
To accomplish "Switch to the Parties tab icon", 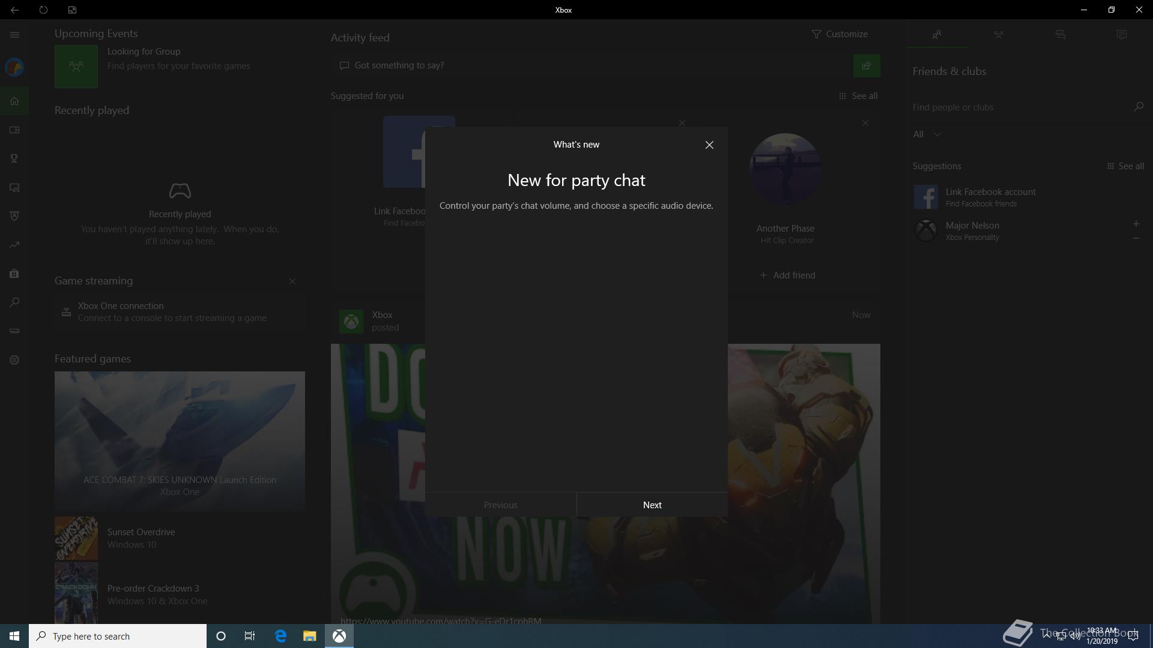I will pos(998,35).
